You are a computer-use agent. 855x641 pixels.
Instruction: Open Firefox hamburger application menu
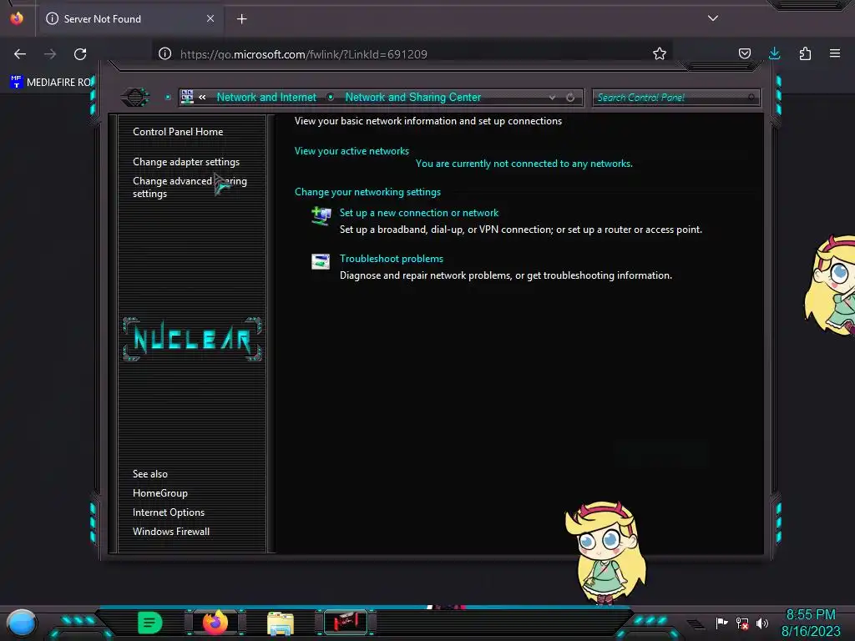tap(835, 53)
